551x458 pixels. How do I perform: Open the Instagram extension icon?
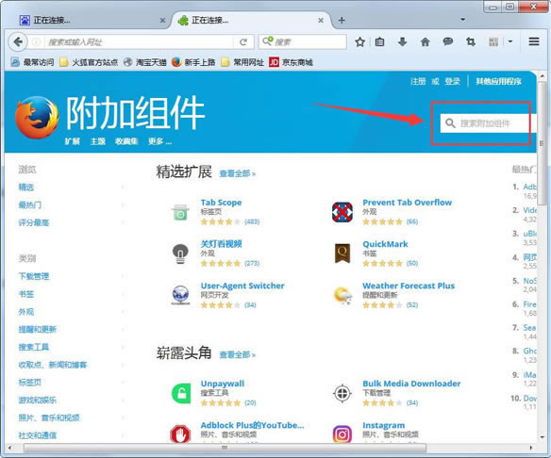(342, 434)
